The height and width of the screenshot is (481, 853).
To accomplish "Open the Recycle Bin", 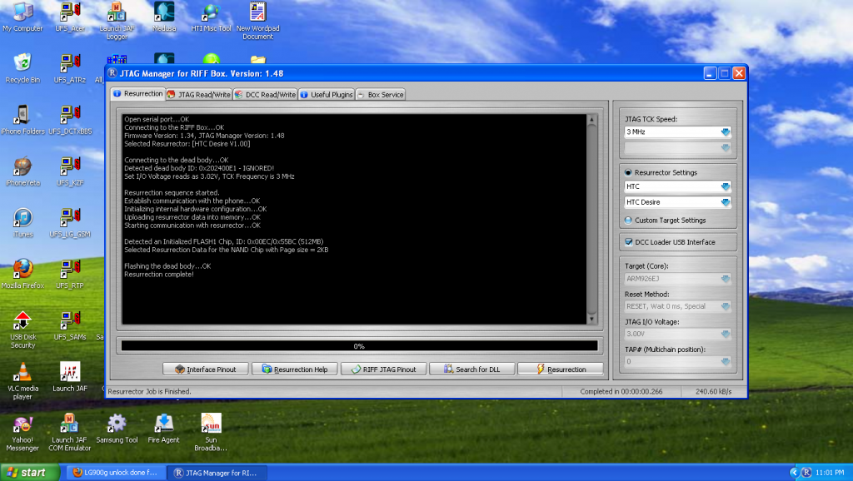I will pos(22,68).
